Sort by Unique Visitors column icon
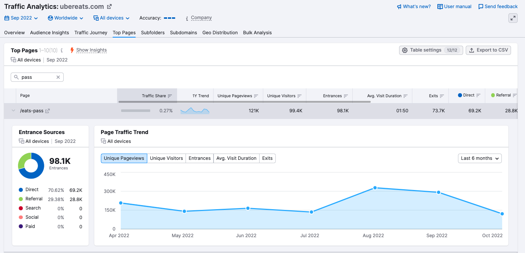The image size is (525, 253). (300, 96)
